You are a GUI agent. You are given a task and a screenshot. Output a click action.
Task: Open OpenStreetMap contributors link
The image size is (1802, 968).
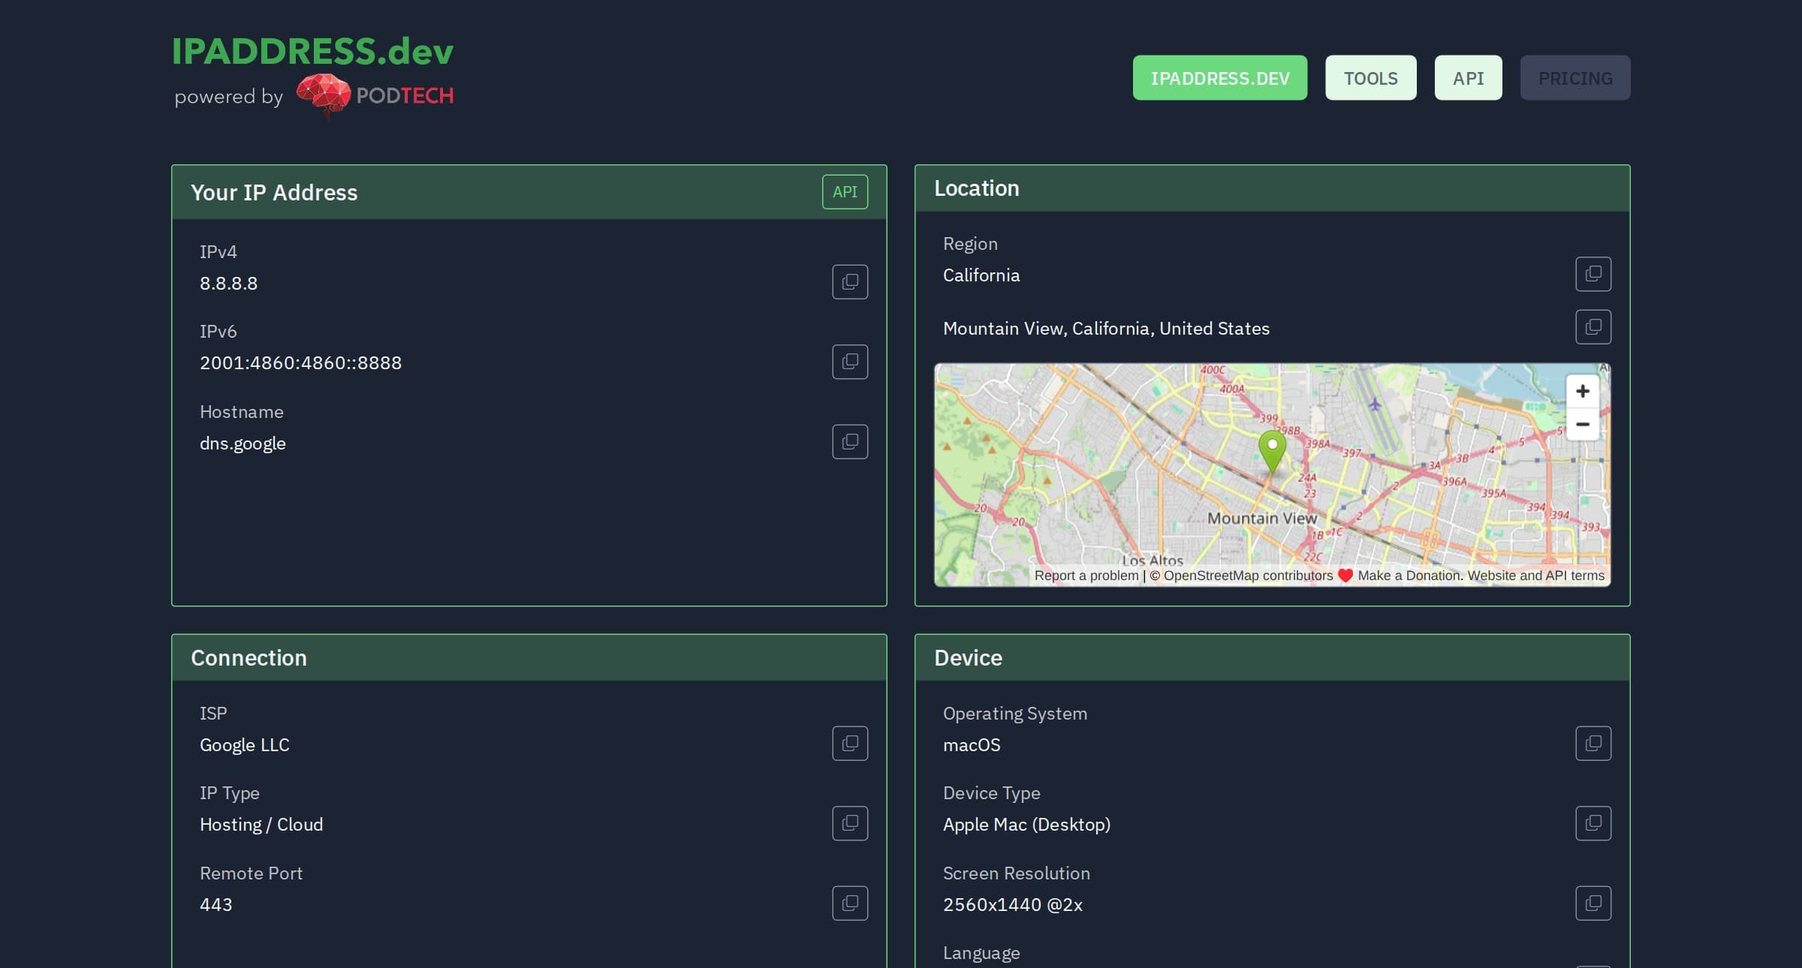click(x=1249, y=576)
